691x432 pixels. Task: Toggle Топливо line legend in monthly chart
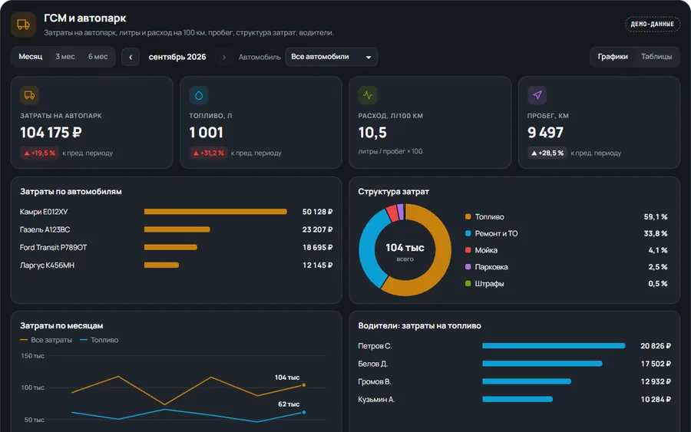point(99,340)
